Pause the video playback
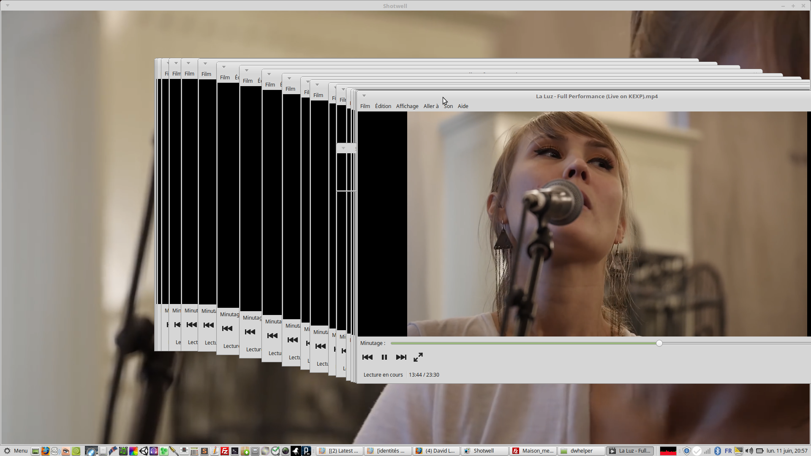 point(384,357)
